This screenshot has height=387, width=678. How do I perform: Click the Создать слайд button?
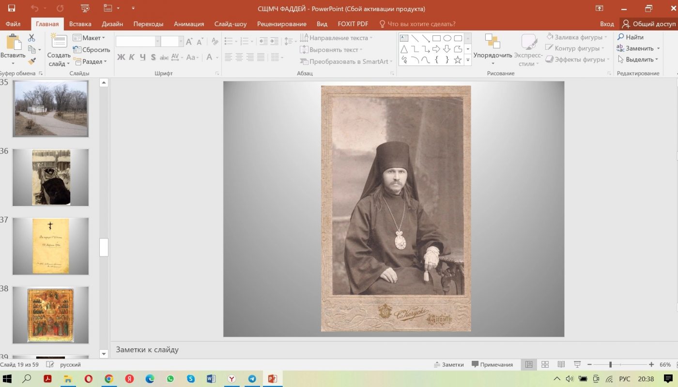(x=59, y=50)
